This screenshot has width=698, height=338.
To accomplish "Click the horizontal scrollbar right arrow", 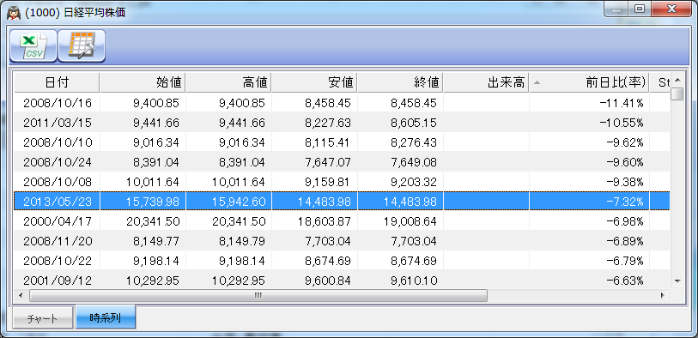I will [x=663, y=295].
